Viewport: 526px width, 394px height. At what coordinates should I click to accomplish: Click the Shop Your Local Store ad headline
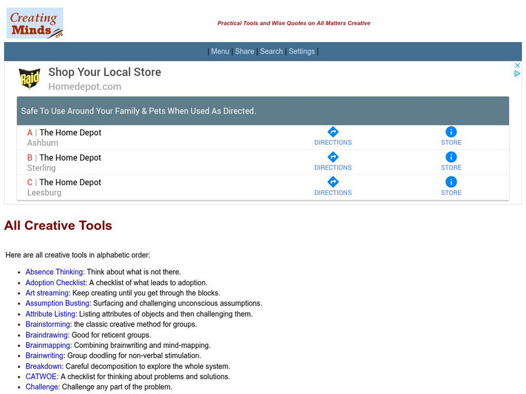pos(105,72)
